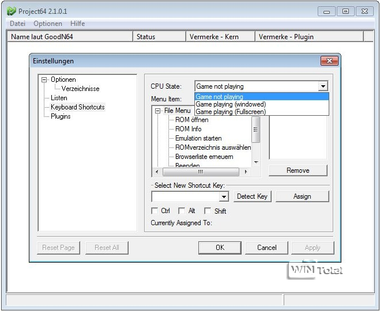Image resolution: width=380 pixels, height=311 pixels.
Task: Click the Remove button
Action: 298,170
